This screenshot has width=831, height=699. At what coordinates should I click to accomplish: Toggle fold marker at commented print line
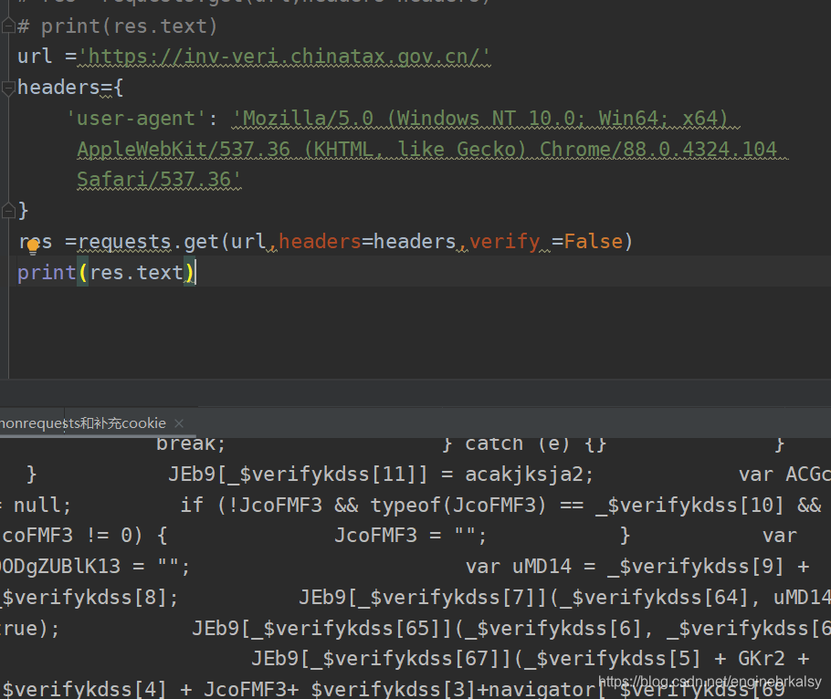(8, 26)
